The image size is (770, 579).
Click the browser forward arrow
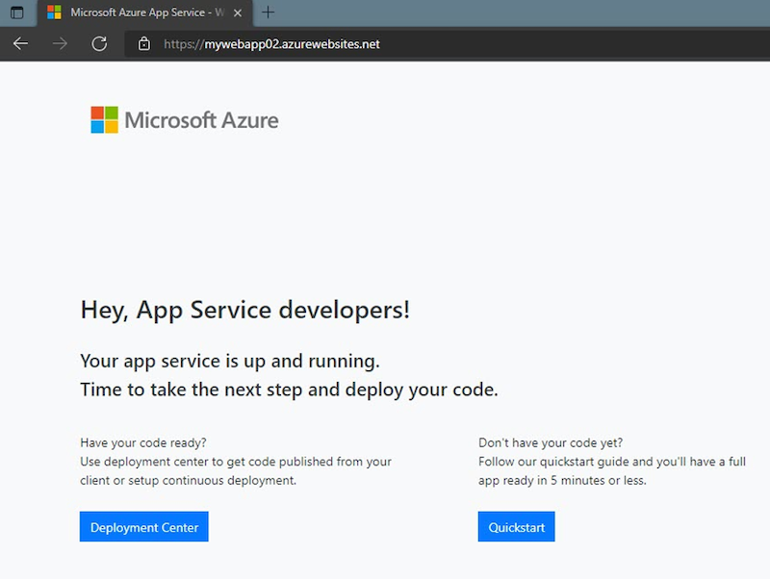pyautogui.click(x=60, y=43)
